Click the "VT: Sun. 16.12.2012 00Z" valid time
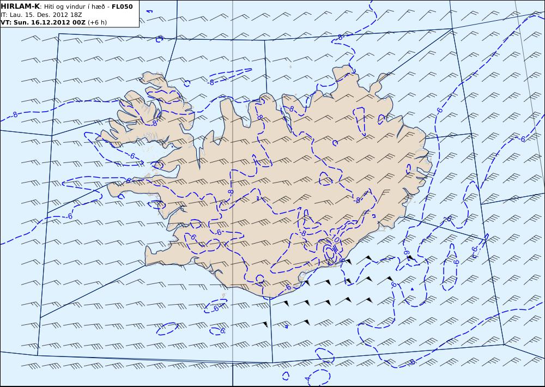 pos(43,22)
